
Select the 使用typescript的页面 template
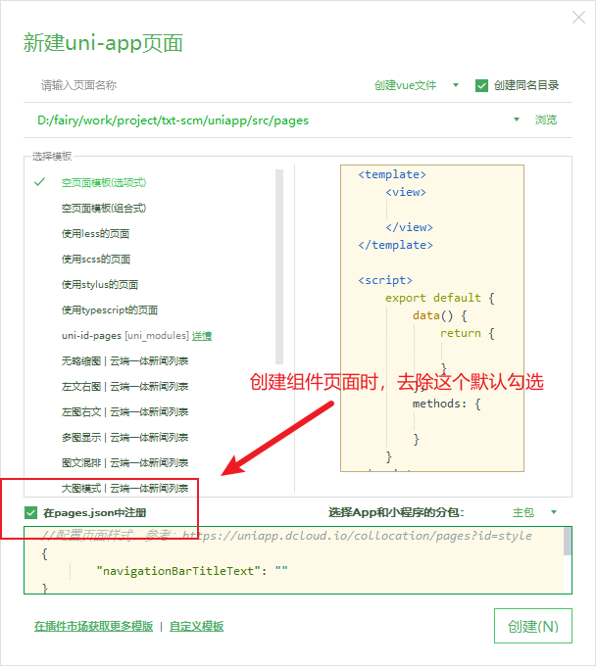[x=110, y=310]
